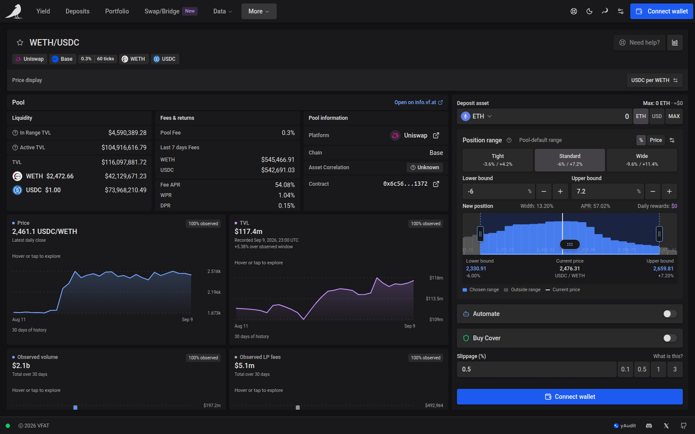Open the Deposits page
Image resolution: width=695 pixels, height=434 pixels.
point(77,11)
